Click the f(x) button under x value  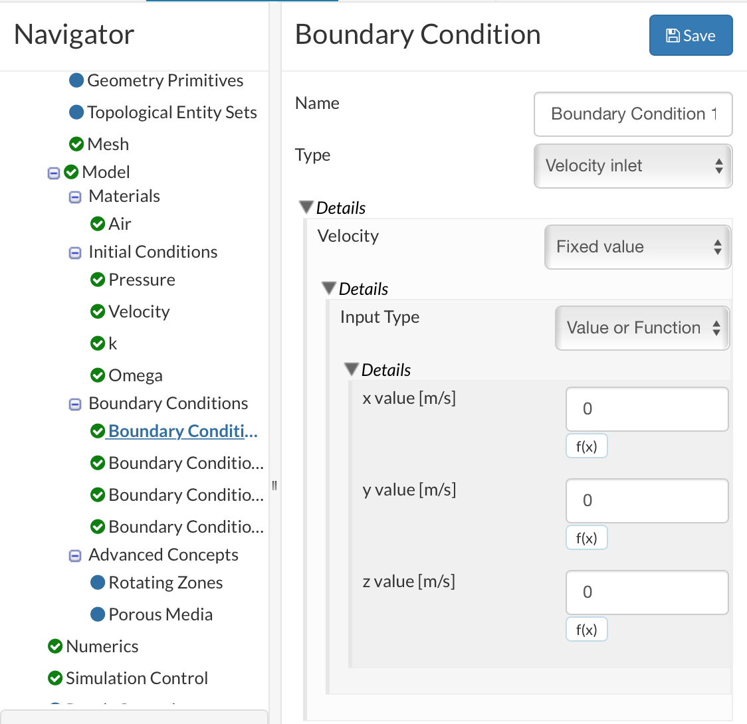coord(586,446)
